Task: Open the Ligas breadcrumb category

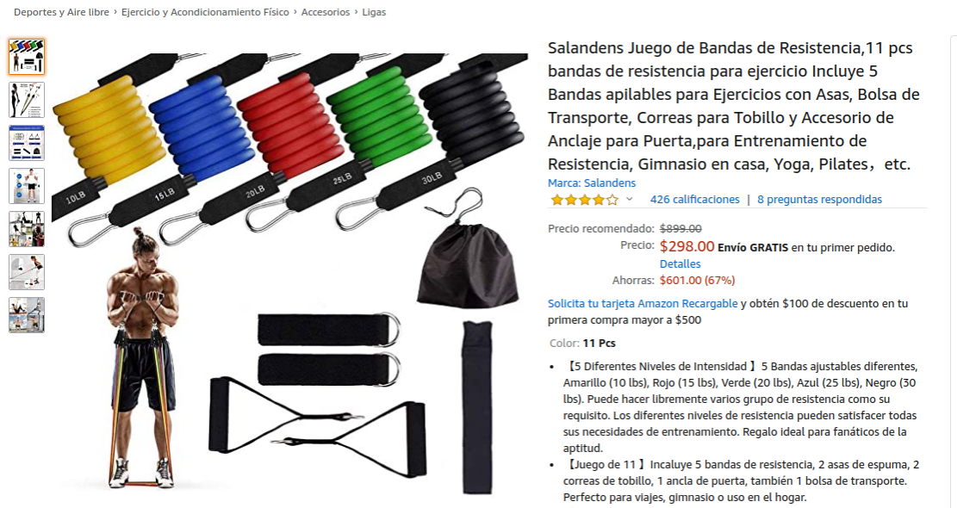Action: [x=374, y=12]
